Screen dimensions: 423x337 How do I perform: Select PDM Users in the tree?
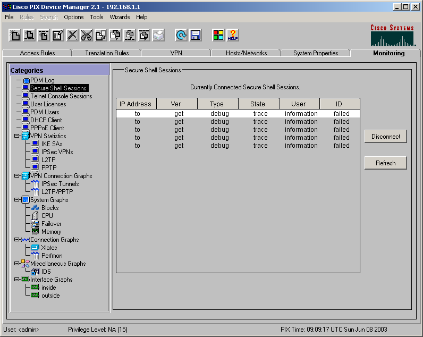point(45,112)
